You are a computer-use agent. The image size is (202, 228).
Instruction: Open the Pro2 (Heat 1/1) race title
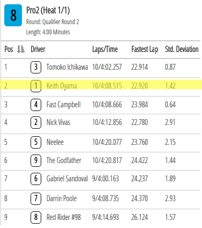pyautogui.click(x=48, y=10)
